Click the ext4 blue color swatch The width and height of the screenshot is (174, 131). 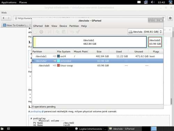pos(58,56)
